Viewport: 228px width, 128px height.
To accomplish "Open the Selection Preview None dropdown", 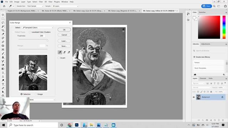I will tap(42, 100).
